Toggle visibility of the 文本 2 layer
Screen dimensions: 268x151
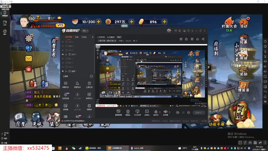coord(63,42)
